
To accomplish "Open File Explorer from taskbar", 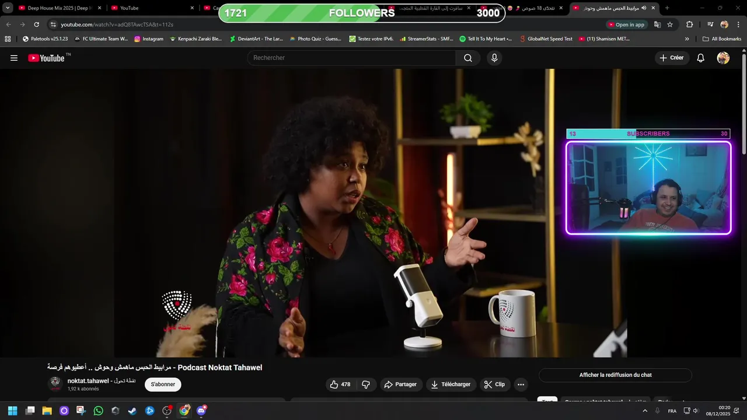I will [x=47, y=411].
